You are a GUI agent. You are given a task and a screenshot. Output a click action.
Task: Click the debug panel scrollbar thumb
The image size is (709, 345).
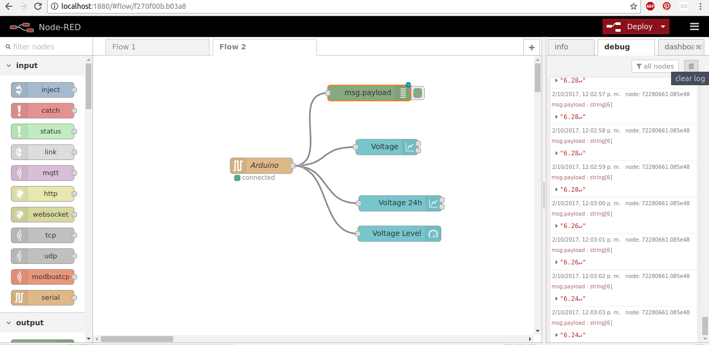(x=705, y=326)
